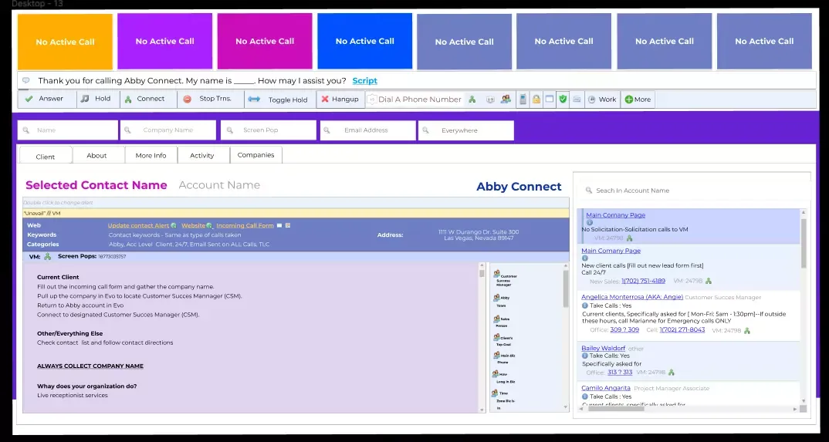This screenshot has height=442, width=829.
Task: Open the Incoming Call Form link
Action: point(245,225)
